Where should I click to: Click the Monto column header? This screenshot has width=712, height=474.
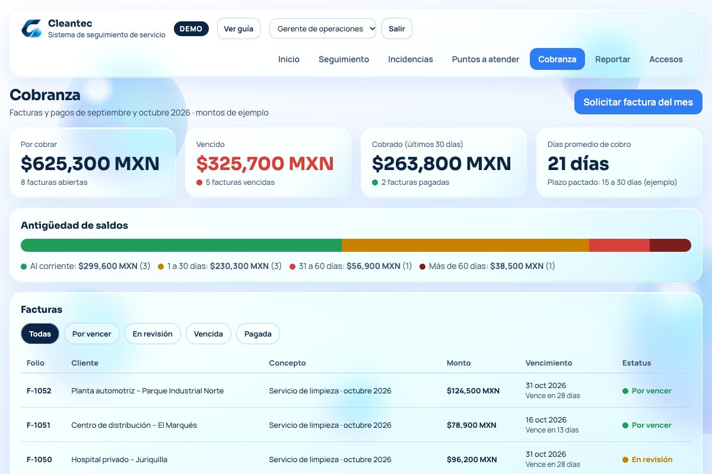tap(459, 363)
